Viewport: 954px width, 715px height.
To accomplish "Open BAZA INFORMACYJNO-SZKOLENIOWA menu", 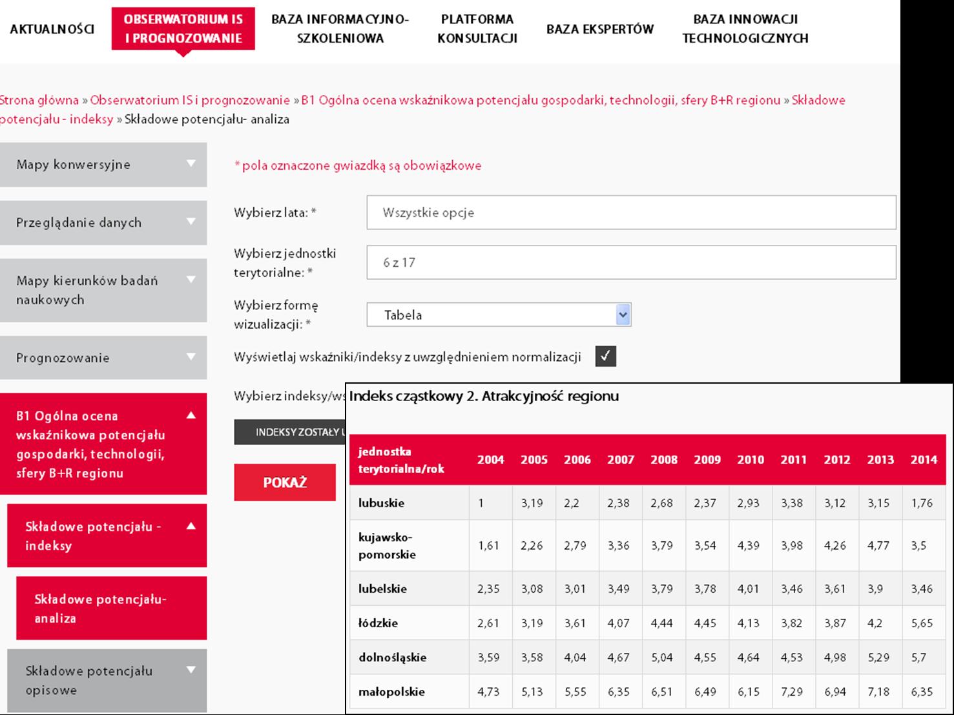I will click(x=340, y=29).
